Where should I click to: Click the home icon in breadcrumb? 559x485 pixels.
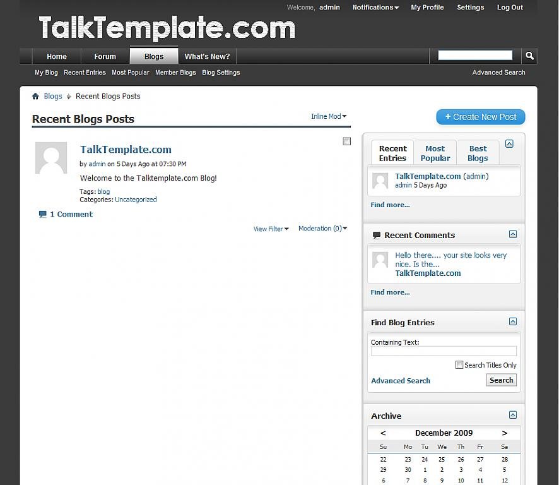(35, 96)
